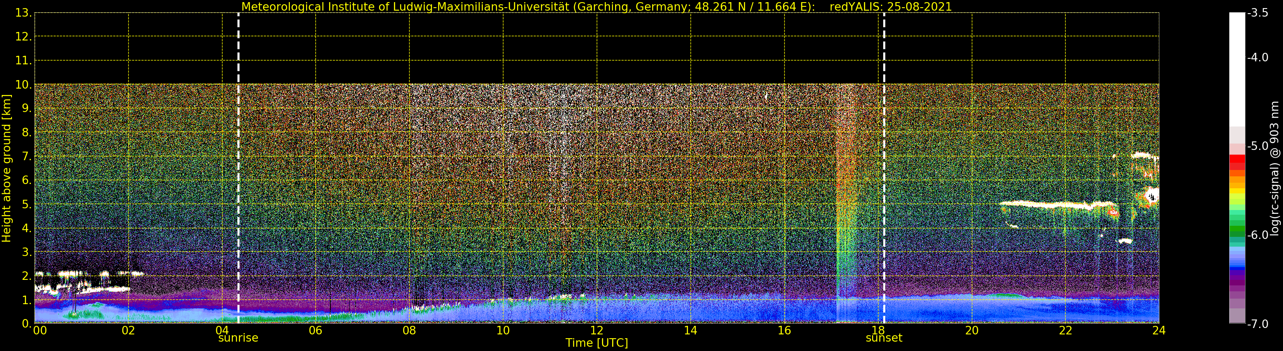The height and width of the screenshot is (351, 1283).
Task: Click the sunset dashed vertical line
Action: pyautogui.click(x=884, y=168)
